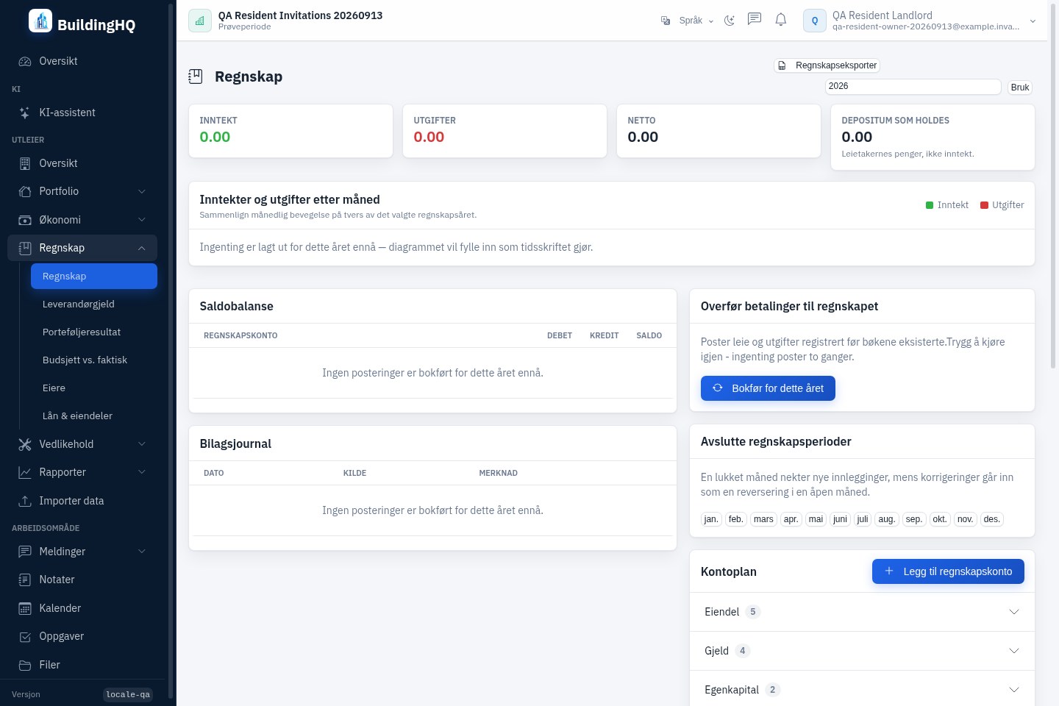Click the language translate icon
Viewport: 1059px width, 706px height.
pyautogui.click(x=666, y=21)
